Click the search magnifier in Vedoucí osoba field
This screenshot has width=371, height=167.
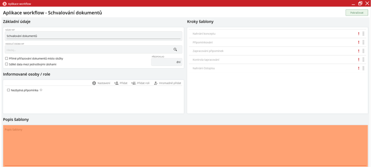tap(175, 50)
